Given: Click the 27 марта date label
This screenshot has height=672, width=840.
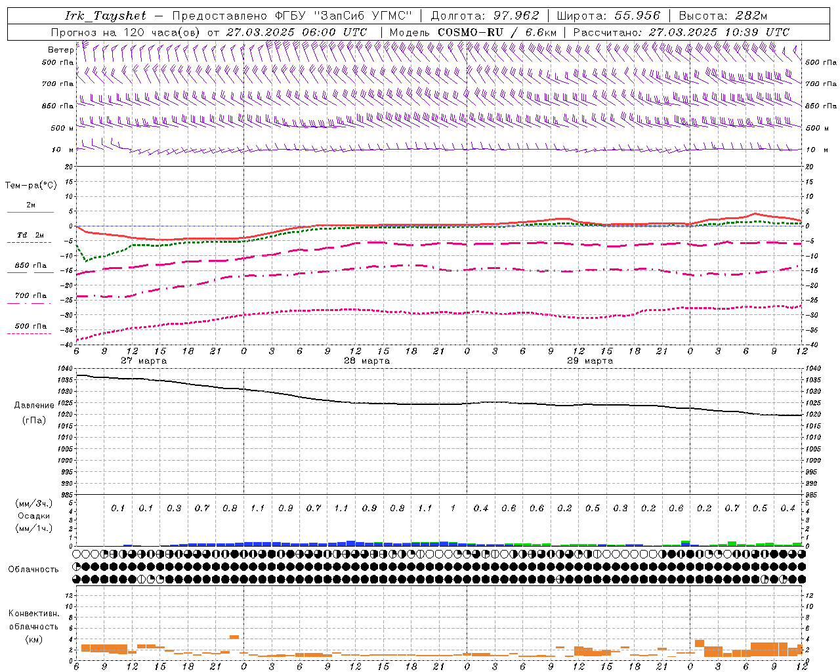Looking at the screenshot, I should click(x=144, y=361).
